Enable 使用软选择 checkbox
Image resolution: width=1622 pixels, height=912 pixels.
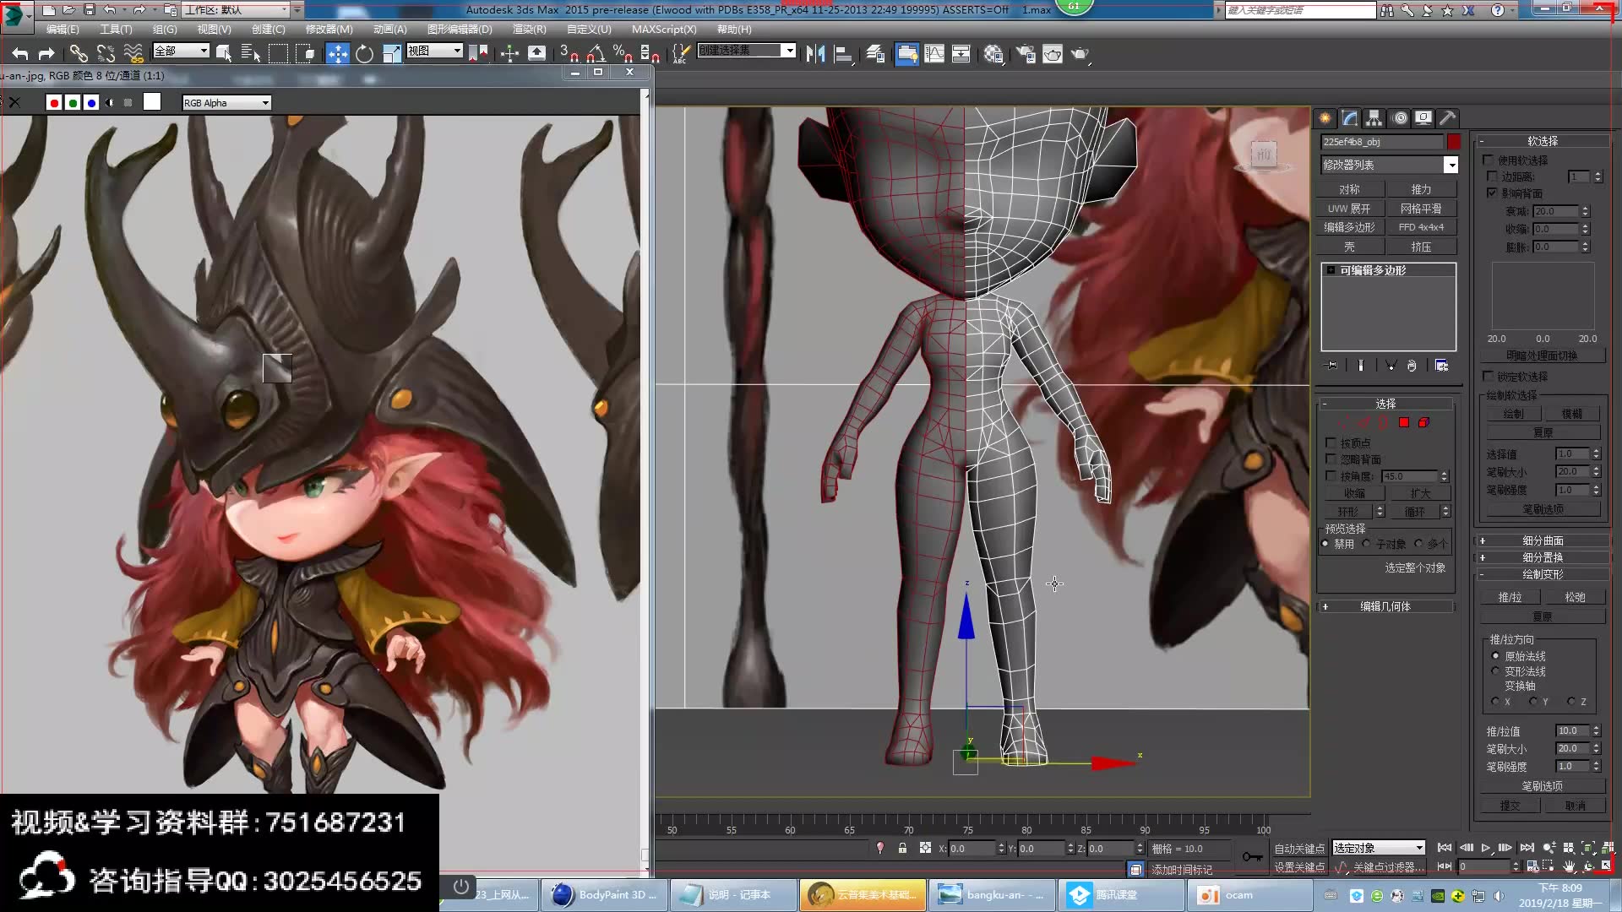coord(1489,160)
